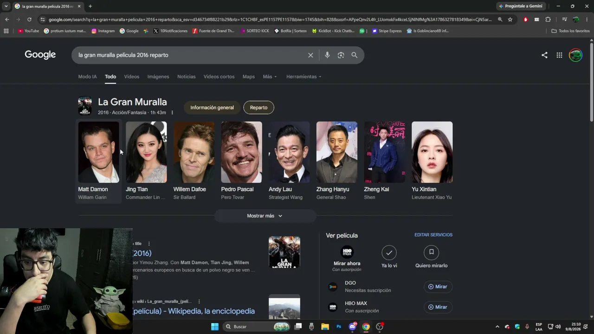The height and width of the screenshot is (334, 594).
Task: Select the Videos results tab
Action: click(x=131, y=77)
